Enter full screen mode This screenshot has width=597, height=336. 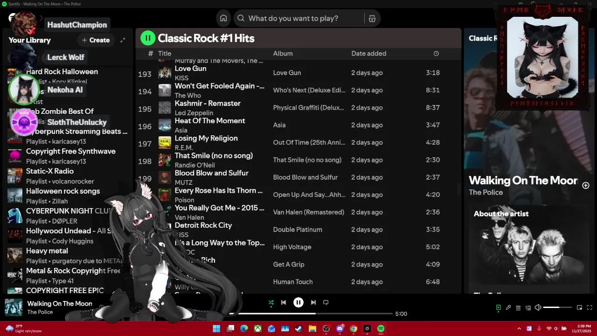[x=590, y=308]
